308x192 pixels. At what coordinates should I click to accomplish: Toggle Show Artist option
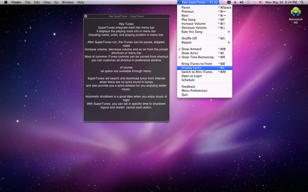pos(204,53)
